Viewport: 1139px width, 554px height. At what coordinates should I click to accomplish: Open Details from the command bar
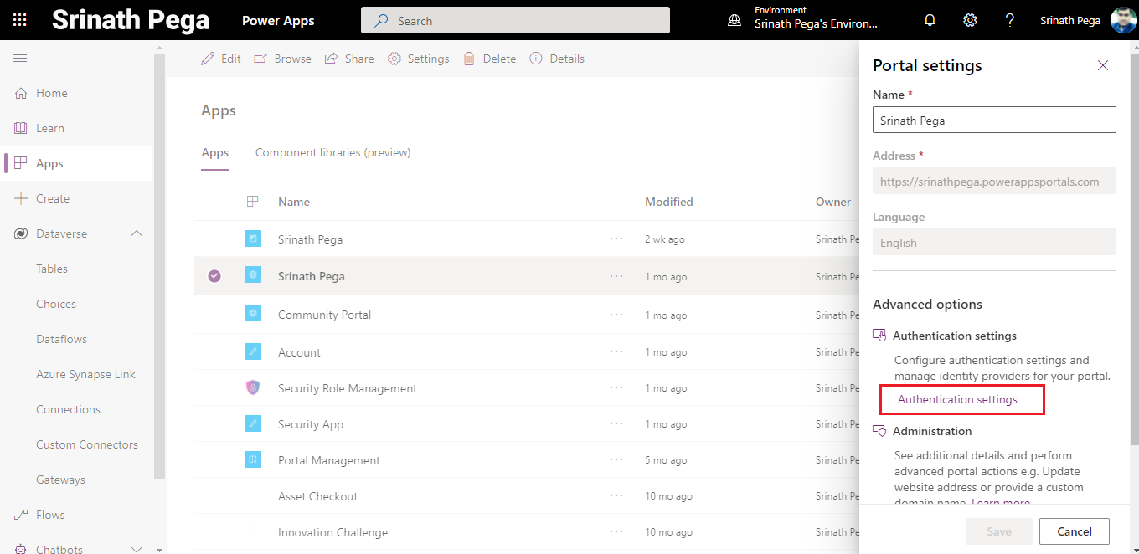[x=557, y=59]
